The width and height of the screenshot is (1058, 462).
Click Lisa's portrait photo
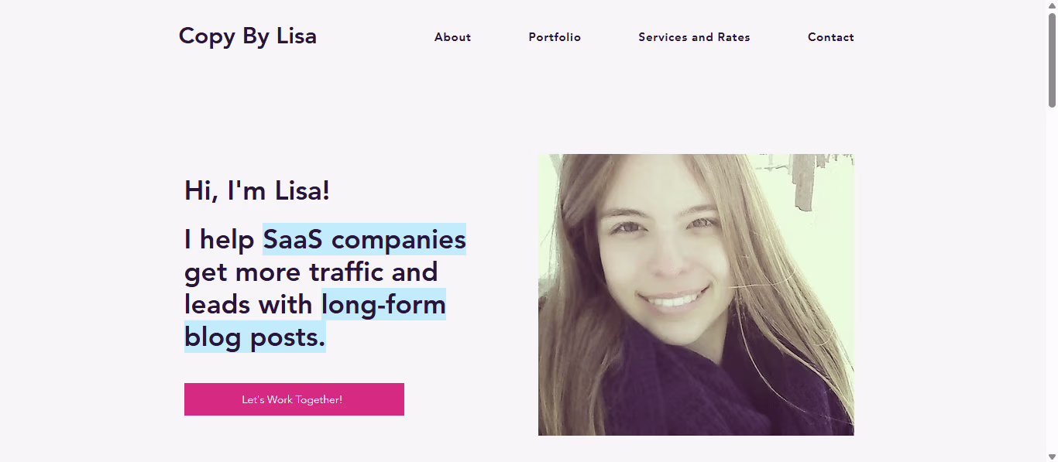click(696, 294)
